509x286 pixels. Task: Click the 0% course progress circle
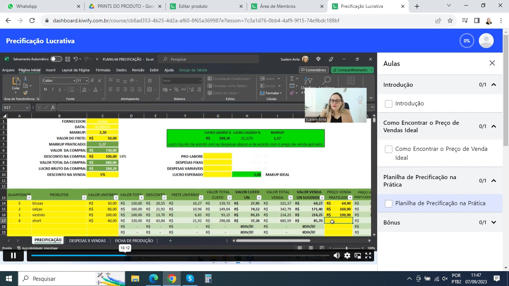467,41
